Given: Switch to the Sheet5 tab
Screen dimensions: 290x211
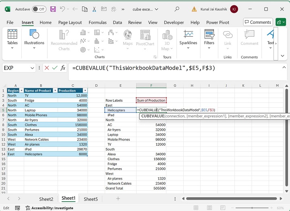Looking at the screenshot, I should coord(91,199).
